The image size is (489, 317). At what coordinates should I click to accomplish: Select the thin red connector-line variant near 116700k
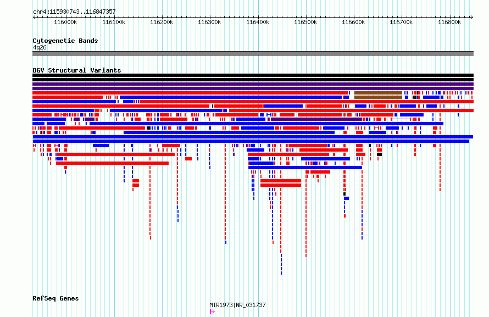pos(401,119)
